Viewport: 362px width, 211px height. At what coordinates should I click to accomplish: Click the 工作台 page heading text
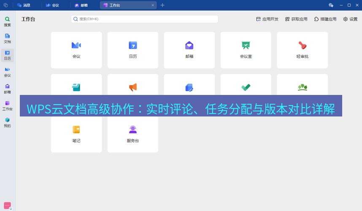28,19
